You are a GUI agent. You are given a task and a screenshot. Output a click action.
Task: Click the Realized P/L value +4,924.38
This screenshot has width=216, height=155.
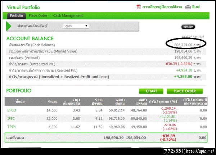pyautogui.click(x=184, y=70)
